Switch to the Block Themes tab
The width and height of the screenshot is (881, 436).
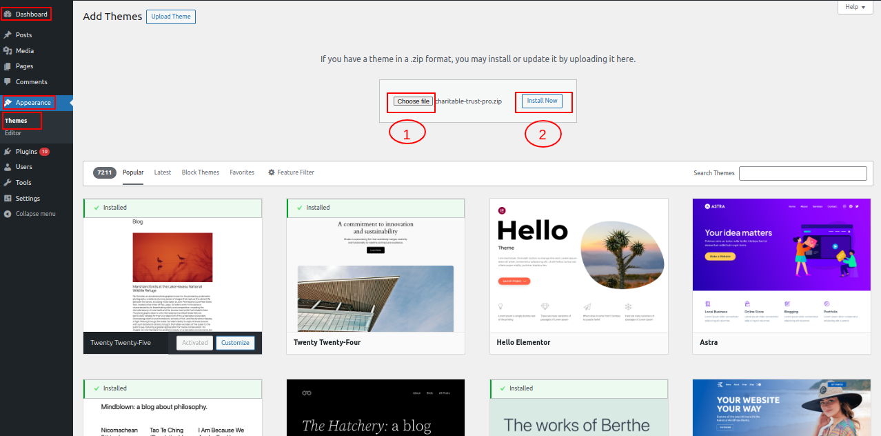(x=201, y=172)
